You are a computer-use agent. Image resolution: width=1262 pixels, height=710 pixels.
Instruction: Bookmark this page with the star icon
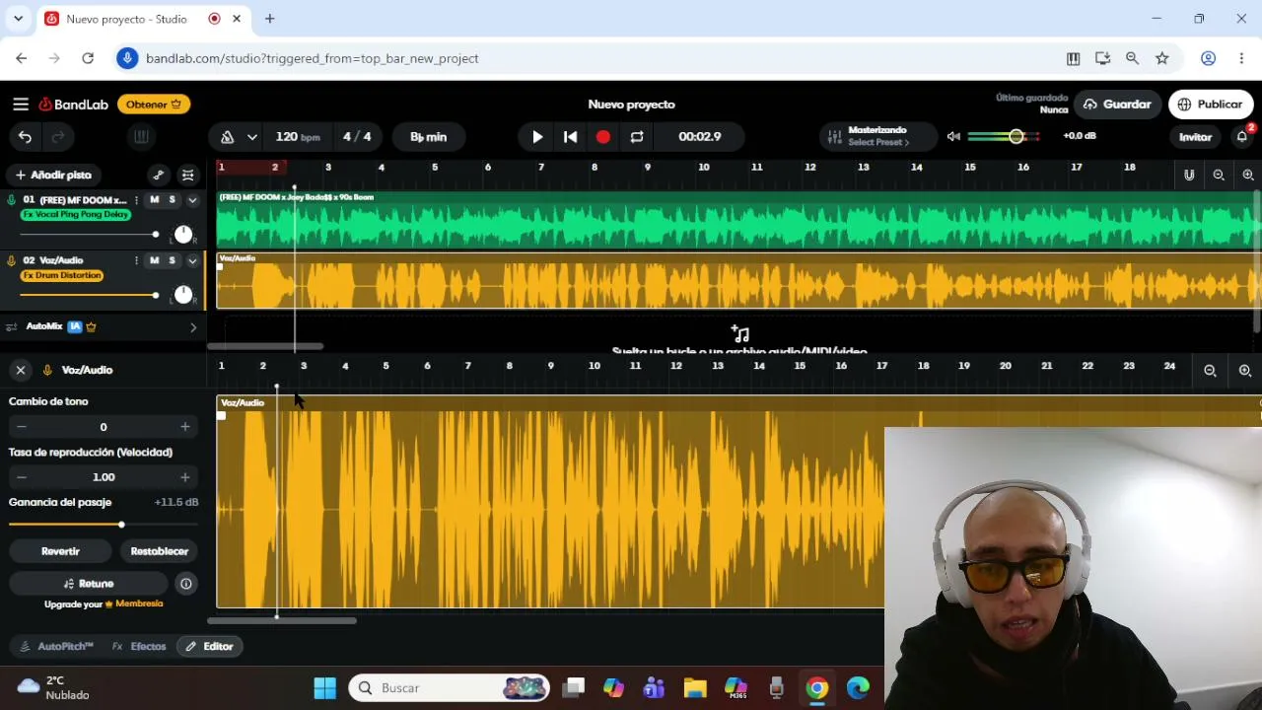click(x=1162, y=58)
